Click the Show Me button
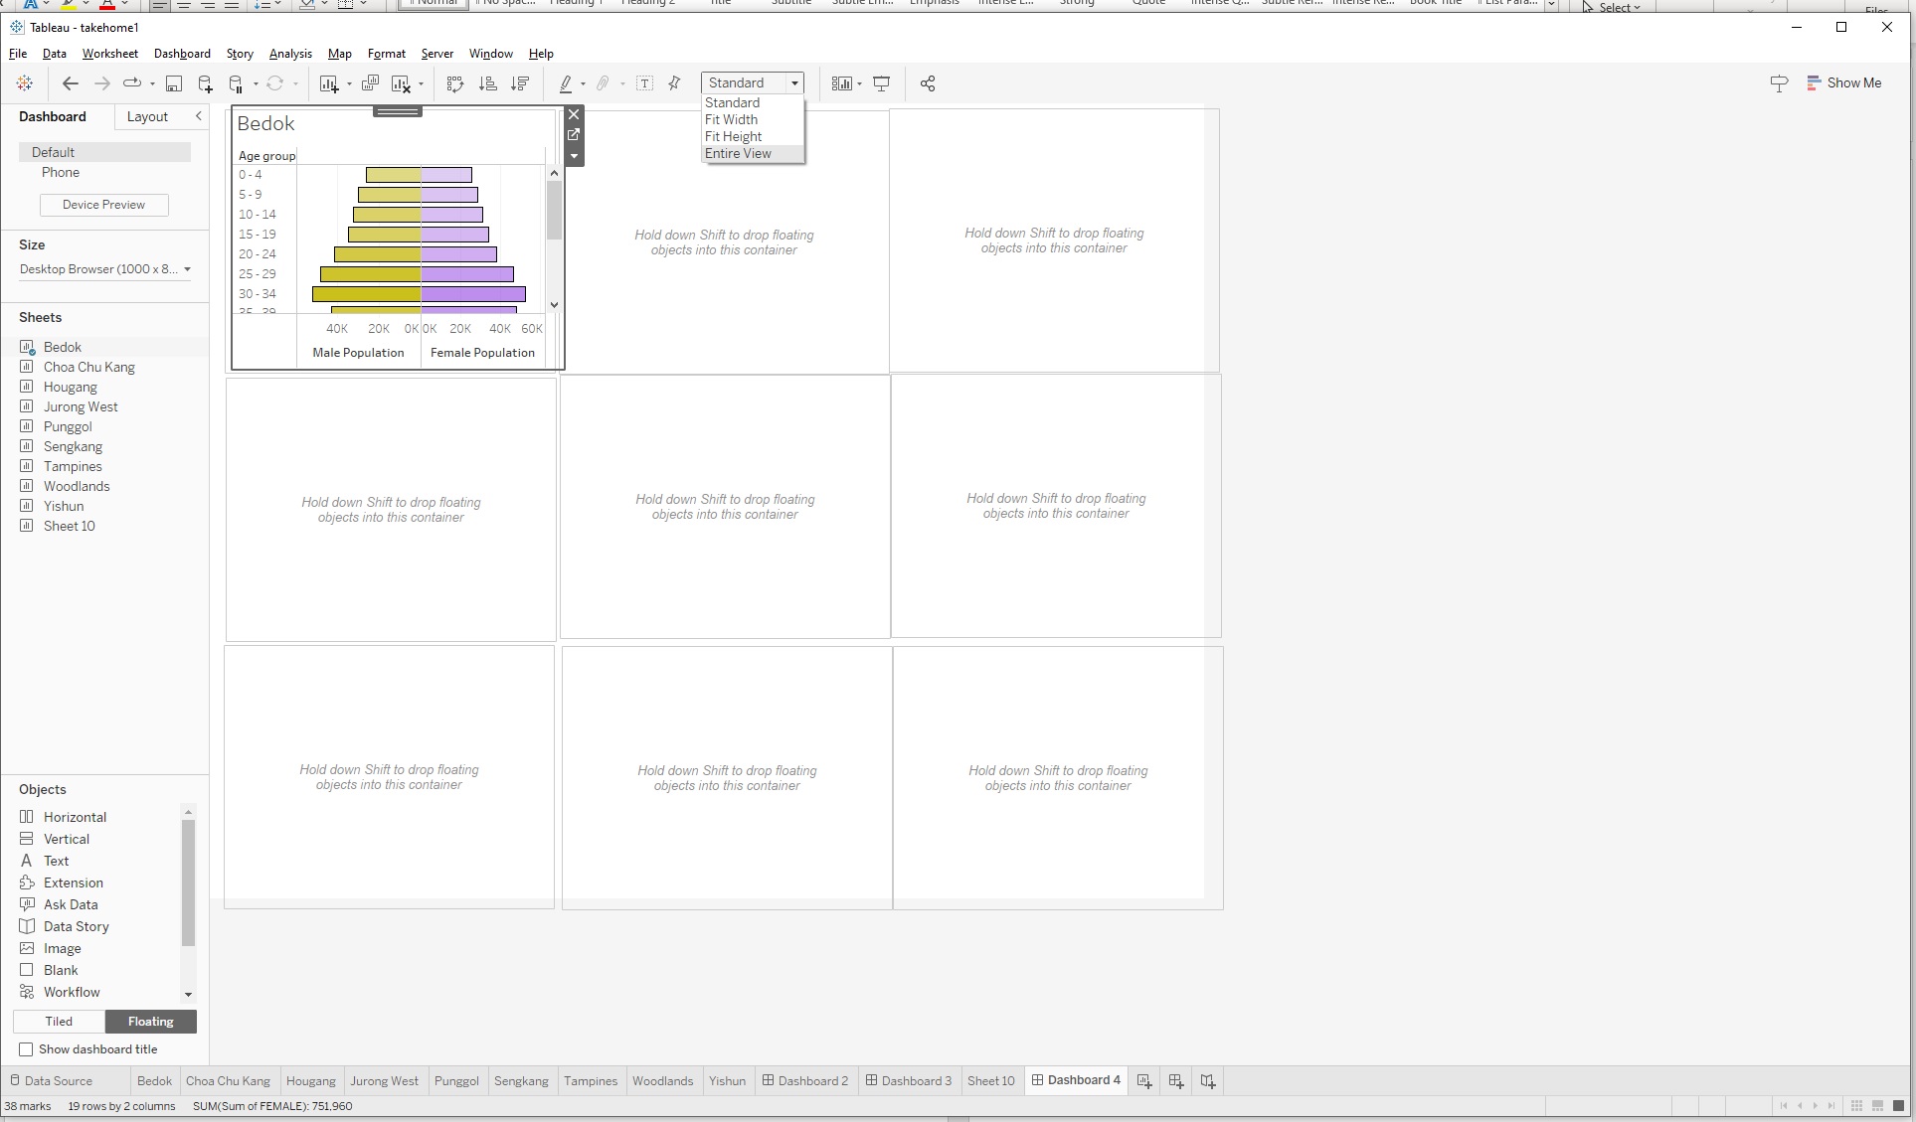This screenshot has height=1122, width=1916. click(x=1844, y=82)
